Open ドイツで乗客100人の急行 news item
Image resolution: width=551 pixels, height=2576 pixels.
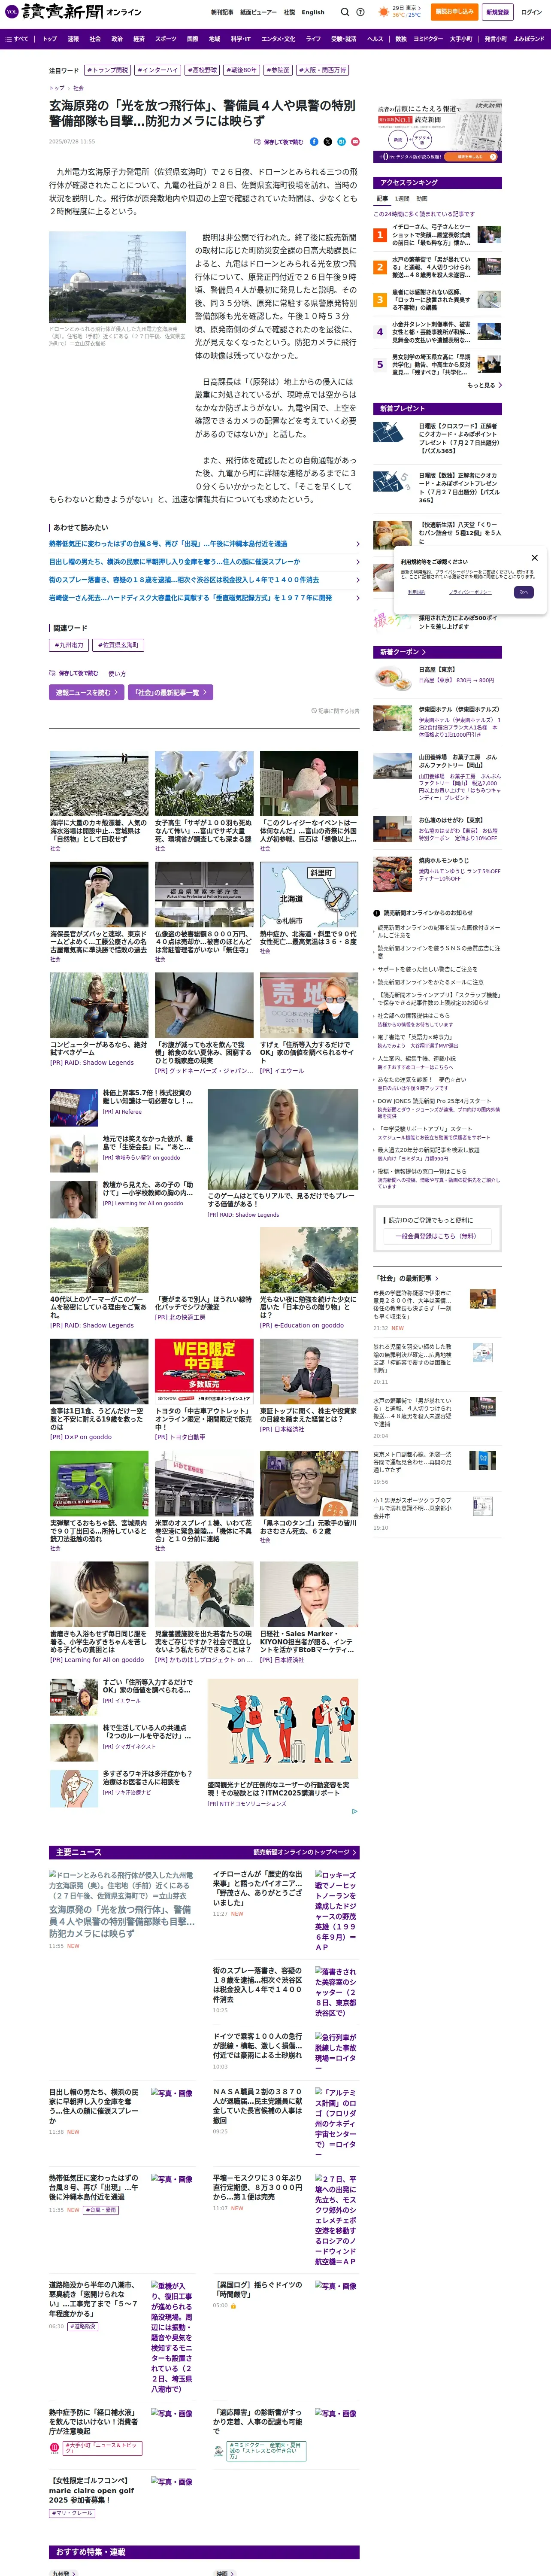pyautogui.click(x=258, y=2046)
